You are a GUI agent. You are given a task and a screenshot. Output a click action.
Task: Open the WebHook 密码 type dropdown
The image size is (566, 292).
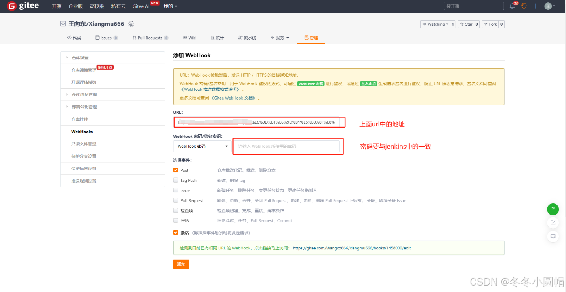coord(202,146)
